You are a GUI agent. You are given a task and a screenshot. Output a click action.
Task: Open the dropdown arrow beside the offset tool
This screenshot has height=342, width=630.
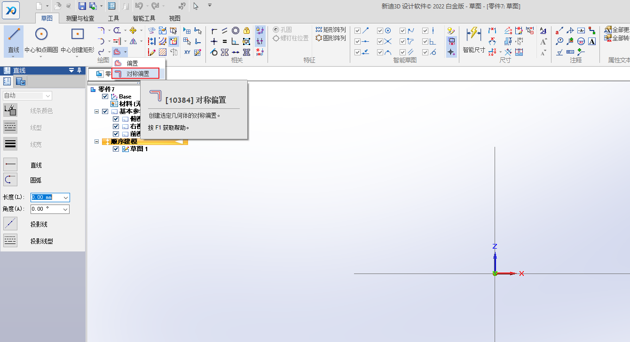tap(126, 52)
